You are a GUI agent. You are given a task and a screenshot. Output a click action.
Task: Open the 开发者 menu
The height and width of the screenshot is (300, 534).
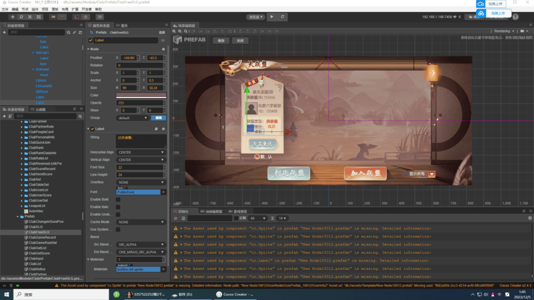click(87, 9)
